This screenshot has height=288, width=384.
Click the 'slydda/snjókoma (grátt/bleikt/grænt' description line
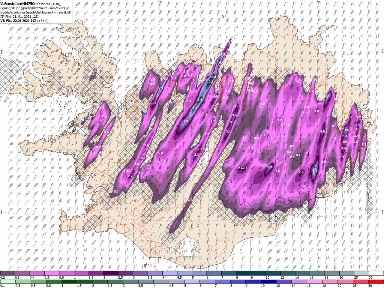pyautogui.click(x=36, y=12)
